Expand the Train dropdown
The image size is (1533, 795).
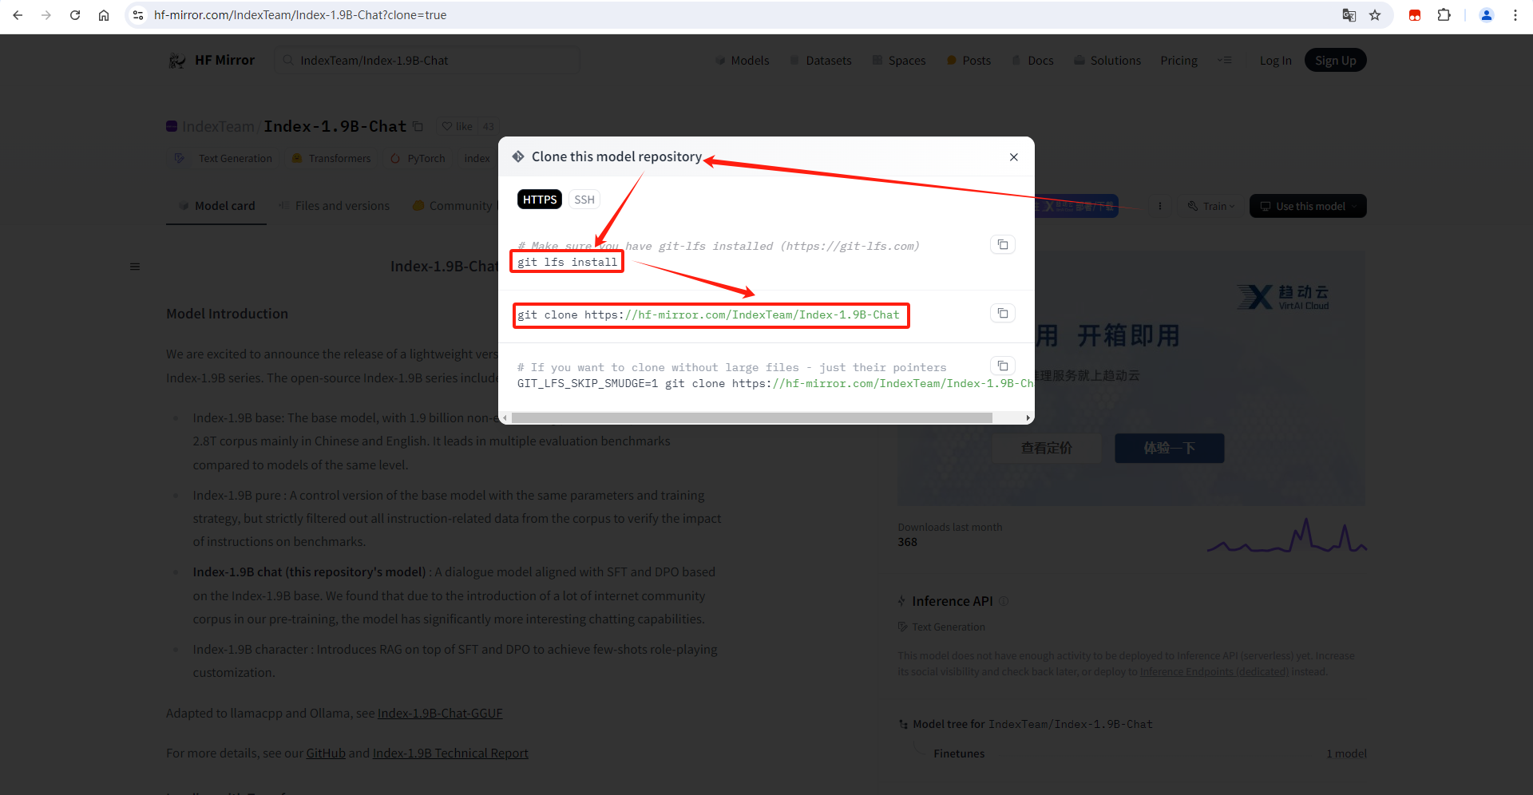coord(1210,206)
